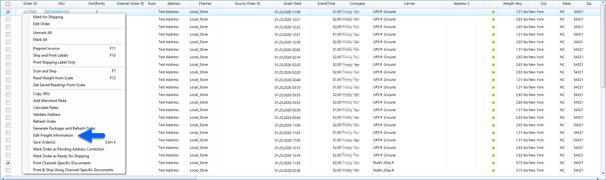Click the horizontal scrollbar's right arrow
This screenshot has height=180, width=606.
[598, 178]
